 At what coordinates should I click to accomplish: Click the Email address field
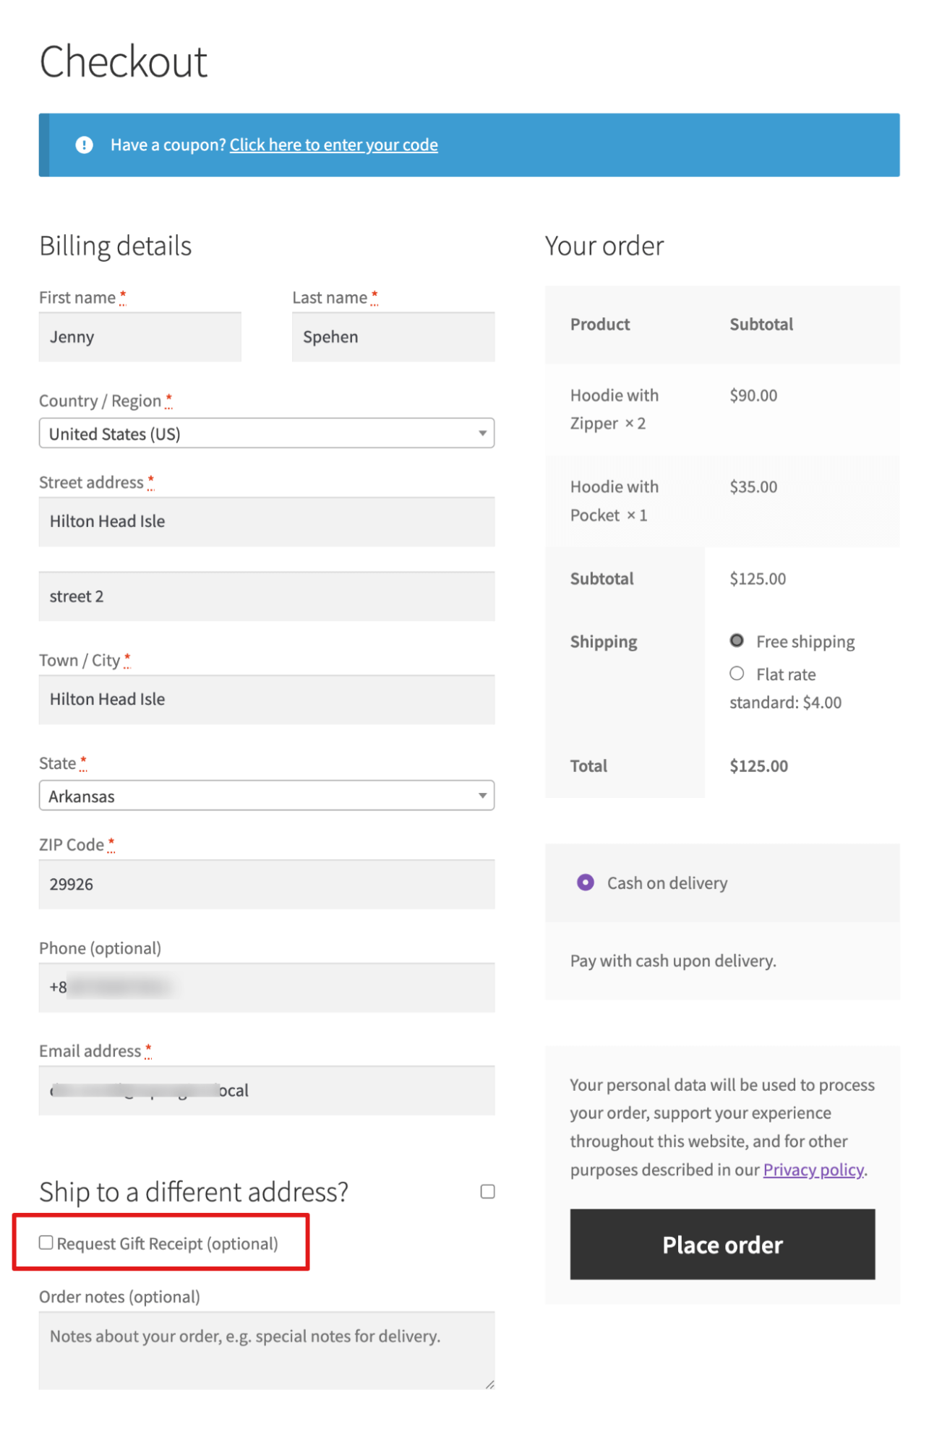tap(265, 1090)
